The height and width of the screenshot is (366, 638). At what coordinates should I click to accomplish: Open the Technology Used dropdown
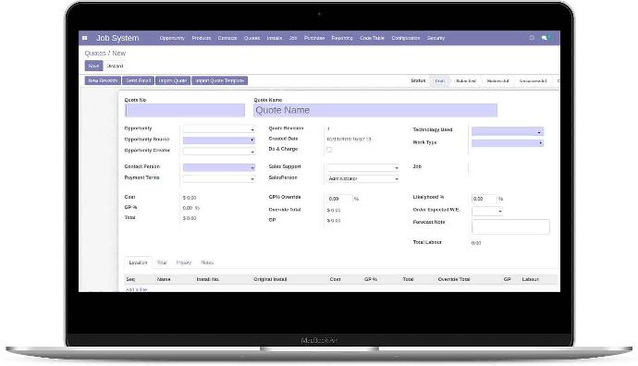point(508,131)
